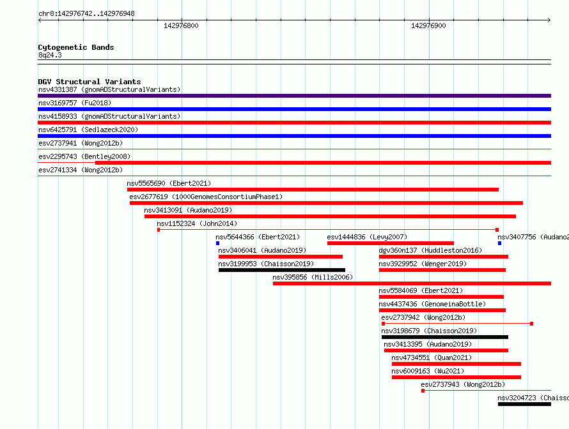Select esv2737943 (Wong2012b) label
The width and height of the screenshot is (569, 429).
(463, 384)
